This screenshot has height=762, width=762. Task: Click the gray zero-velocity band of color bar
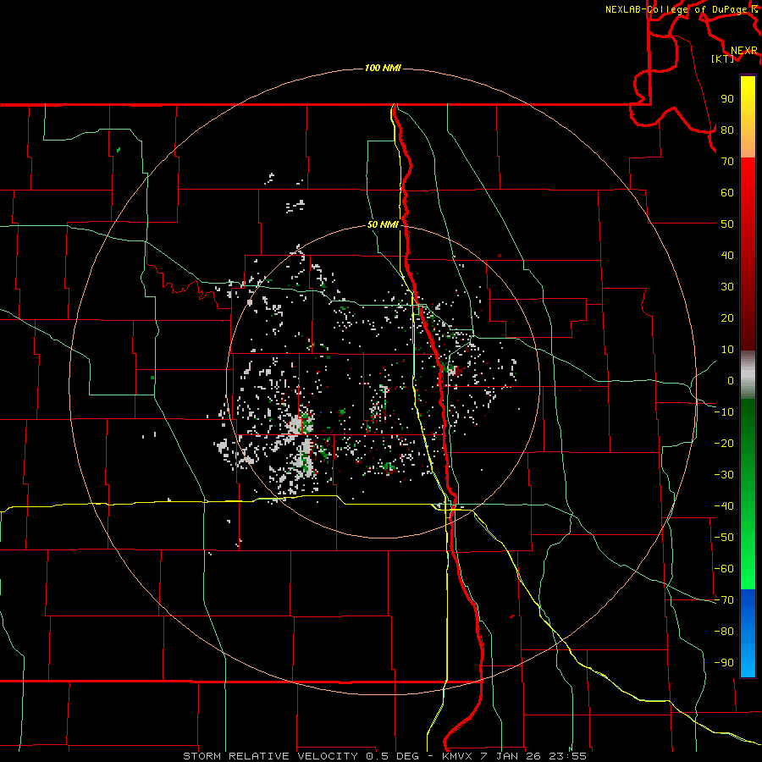click(x=748, y=374)
